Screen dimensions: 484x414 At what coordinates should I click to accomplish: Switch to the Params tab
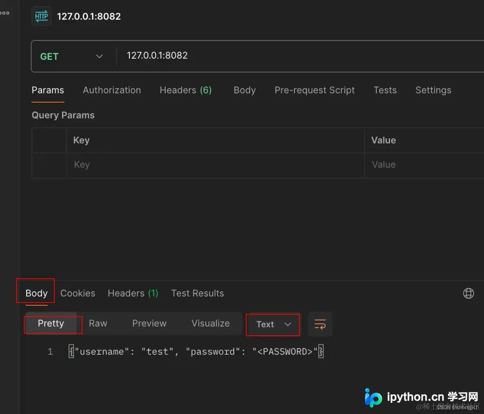pyautogui.click(x=48, y=90)
